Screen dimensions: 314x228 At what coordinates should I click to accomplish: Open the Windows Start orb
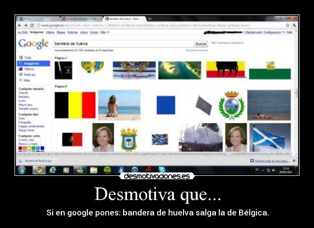tap(22, 170)
